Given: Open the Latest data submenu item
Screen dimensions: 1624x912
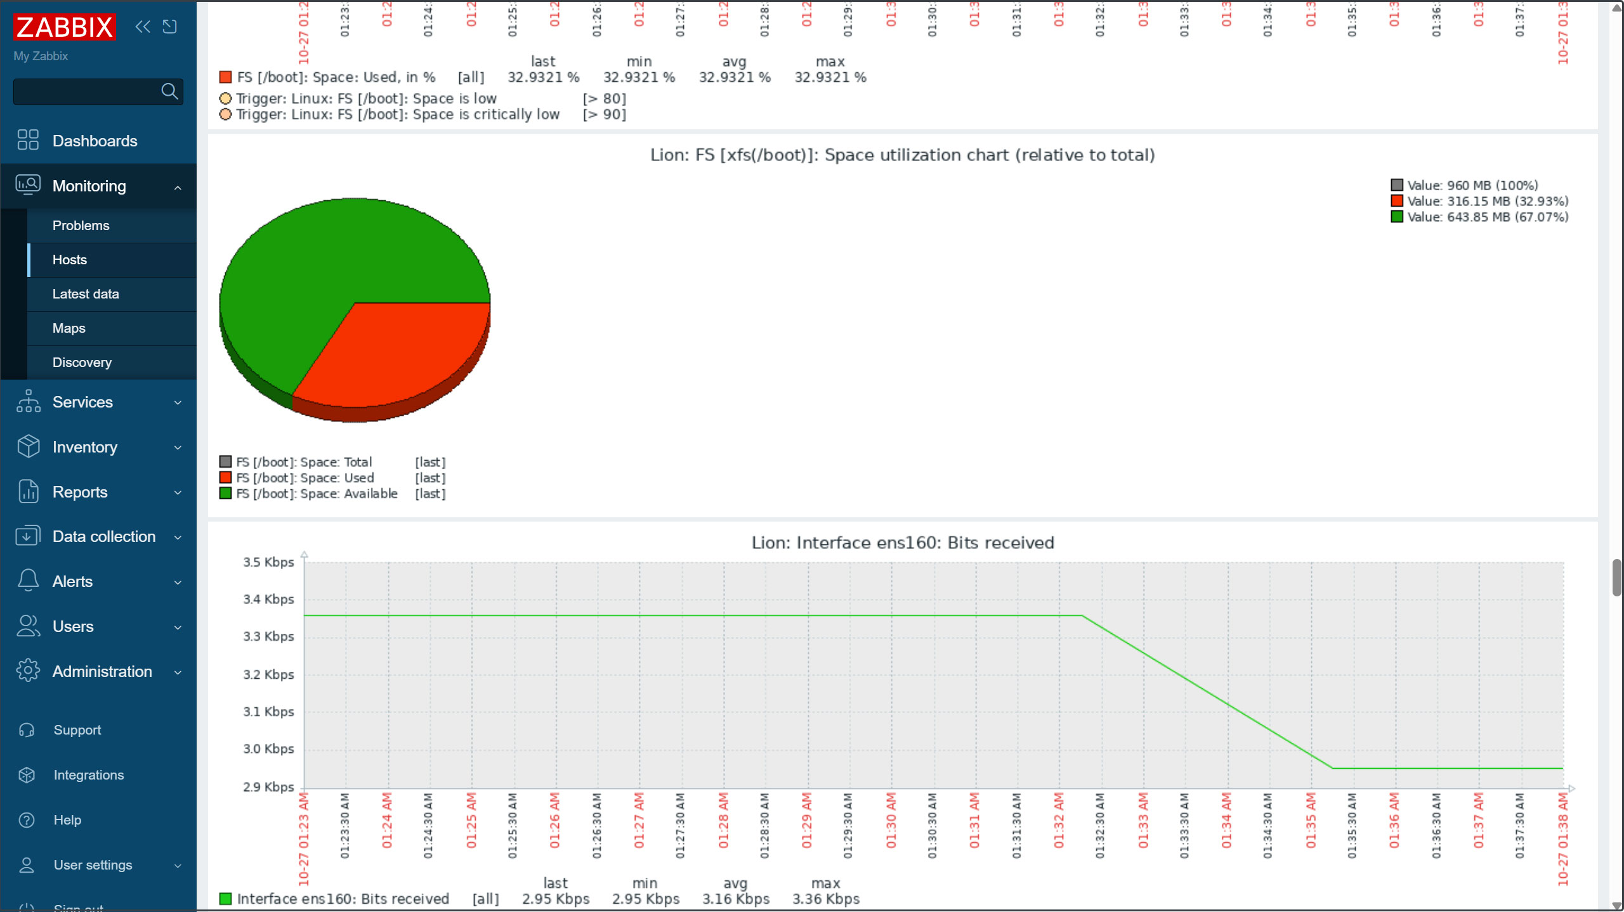Looking at the screenshot, I should [86, 294].
